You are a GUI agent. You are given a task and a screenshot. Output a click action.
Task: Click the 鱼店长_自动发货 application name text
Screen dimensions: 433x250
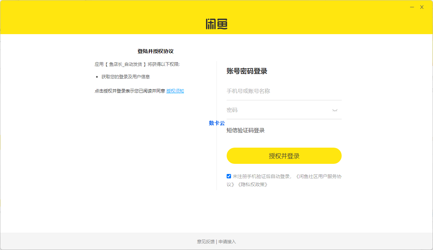pyautogui.click(x=125, y=64)
